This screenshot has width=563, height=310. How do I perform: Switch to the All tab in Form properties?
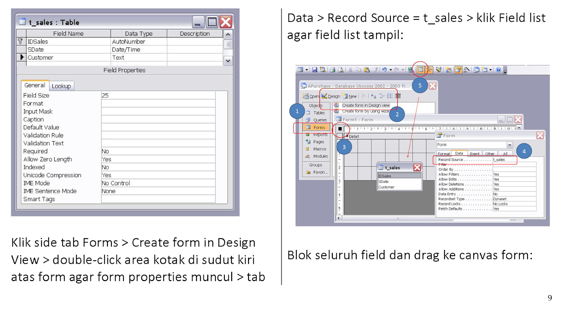(x=505, y=154)
